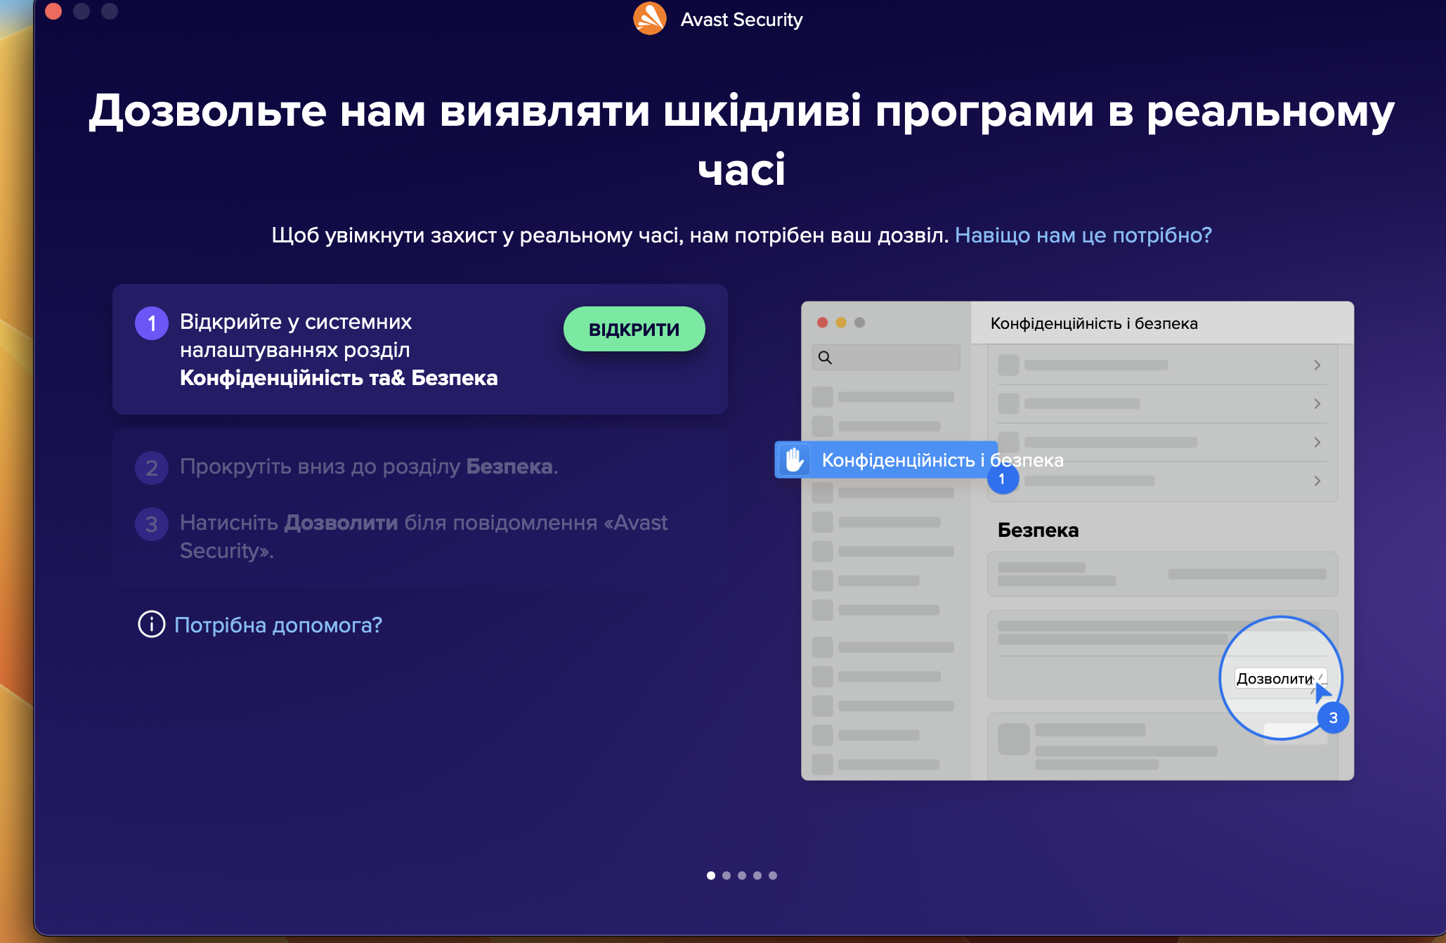Open the Потрібна допомога? link
The image size is (1446, 943).
click(278, 625)
